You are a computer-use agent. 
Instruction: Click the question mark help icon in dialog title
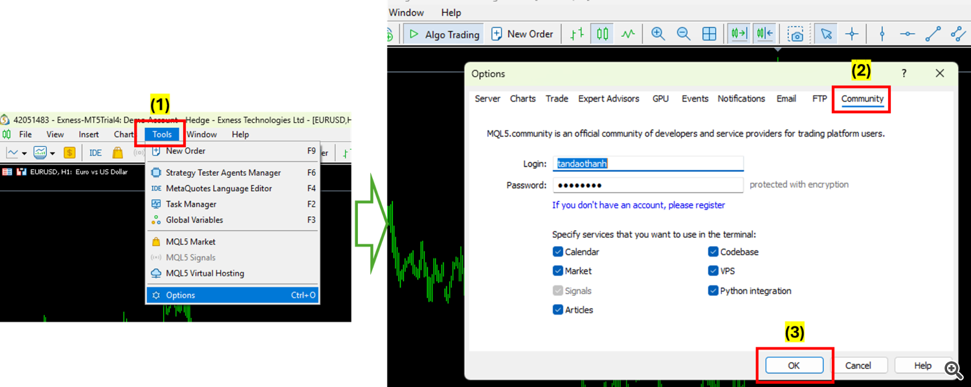pos(904,74)
